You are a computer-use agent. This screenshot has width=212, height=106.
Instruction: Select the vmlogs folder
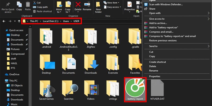click(x=113, y=90)
